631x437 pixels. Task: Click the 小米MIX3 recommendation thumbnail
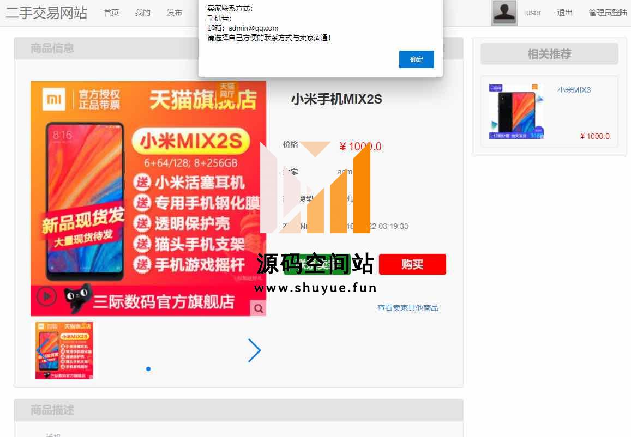click(x=516, y=111)
